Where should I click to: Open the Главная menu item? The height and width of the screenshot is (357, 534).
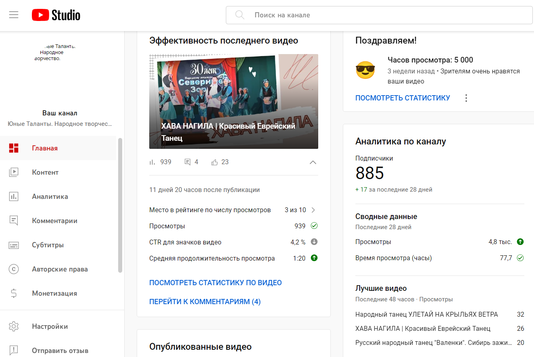(x=58, y=148)
